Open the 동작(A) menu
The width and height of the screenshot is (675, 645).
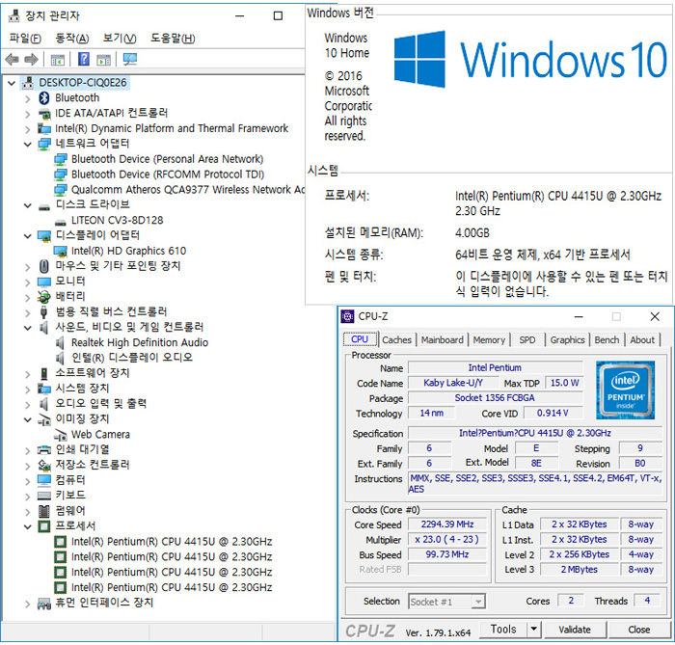click(x=72, y=39)
